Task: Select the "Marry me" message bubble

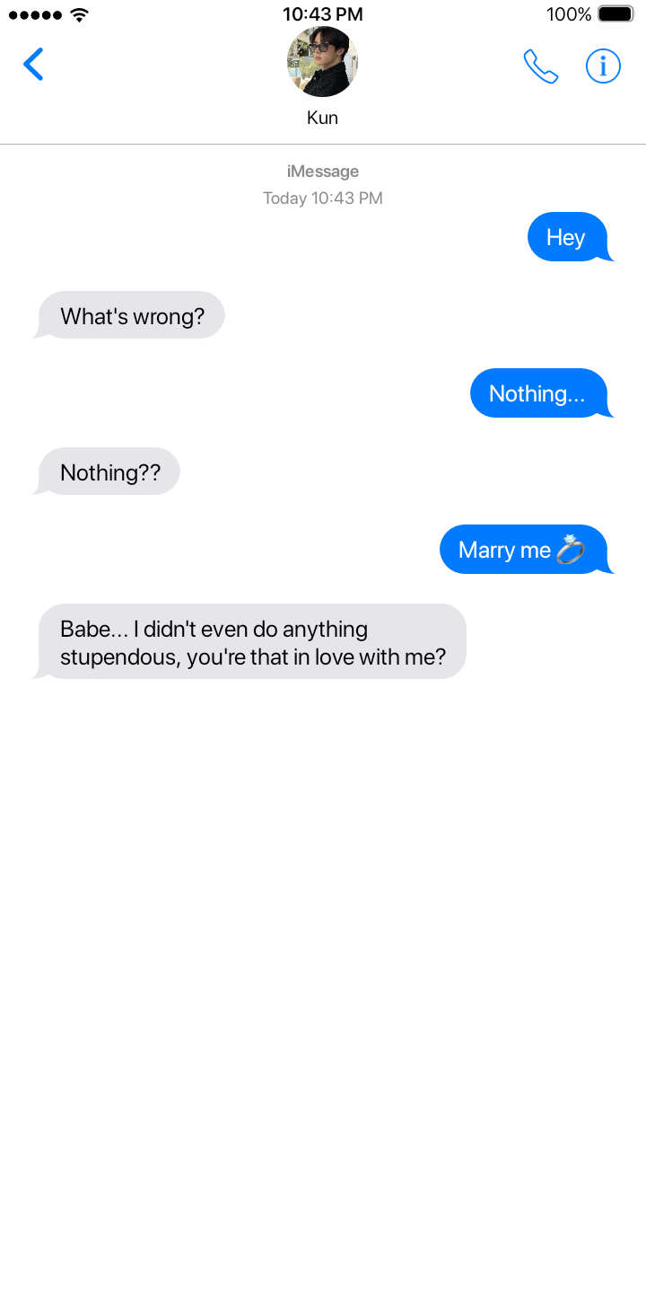Action: coord(526,550)
